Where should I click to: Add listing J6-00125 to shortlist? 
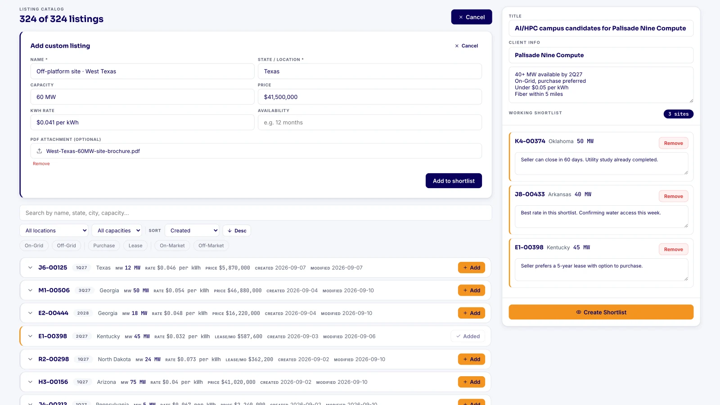coord(472,268)
